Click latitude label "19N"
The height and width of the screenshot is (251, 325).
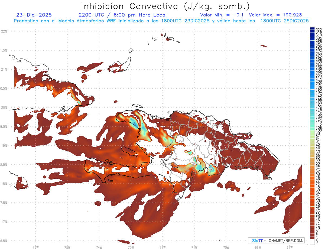pyautogui.click(x=4, y=145)
